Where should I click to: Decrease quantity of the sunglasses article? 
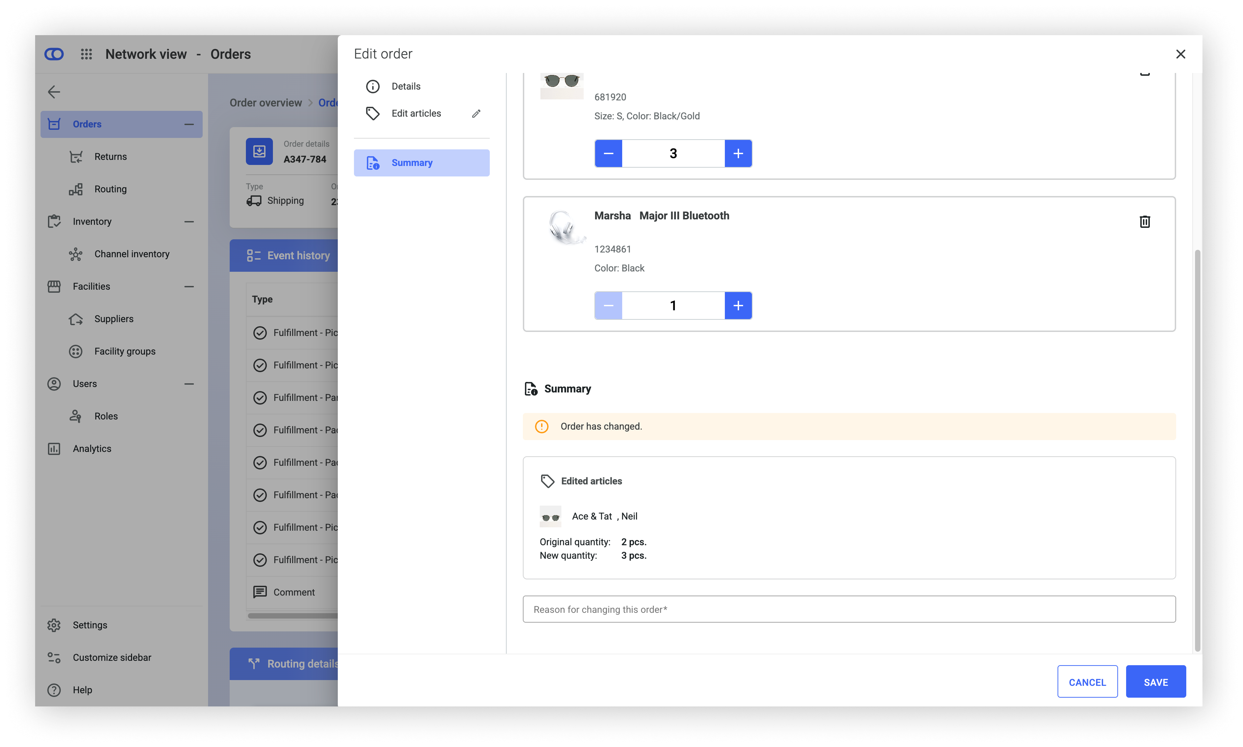[x=608, y=153]
